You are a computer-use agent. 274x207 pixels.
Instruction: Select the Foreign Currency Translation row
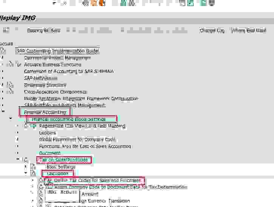(104, 201)
